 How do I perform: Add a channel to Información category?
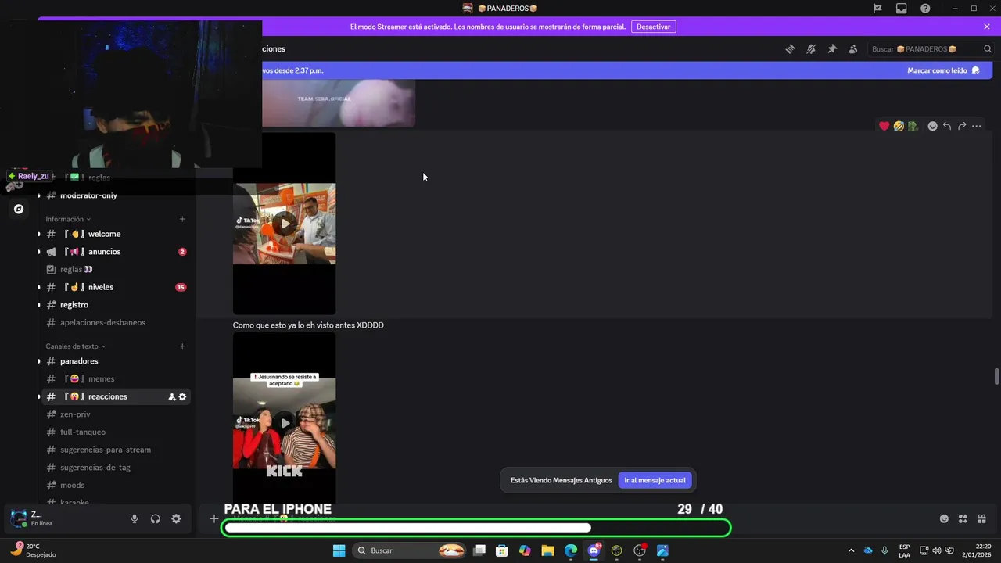tap(182, 219)
